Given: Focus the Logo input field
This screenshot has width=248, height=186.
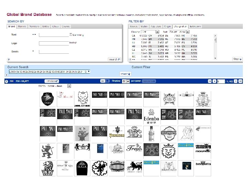Looking at the screenshot, I should click(x=54, y=43).
